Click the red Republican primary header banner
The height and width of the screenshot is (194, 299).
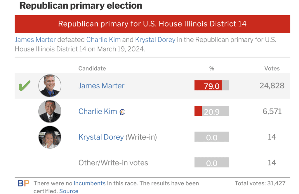tap(152, 24)
